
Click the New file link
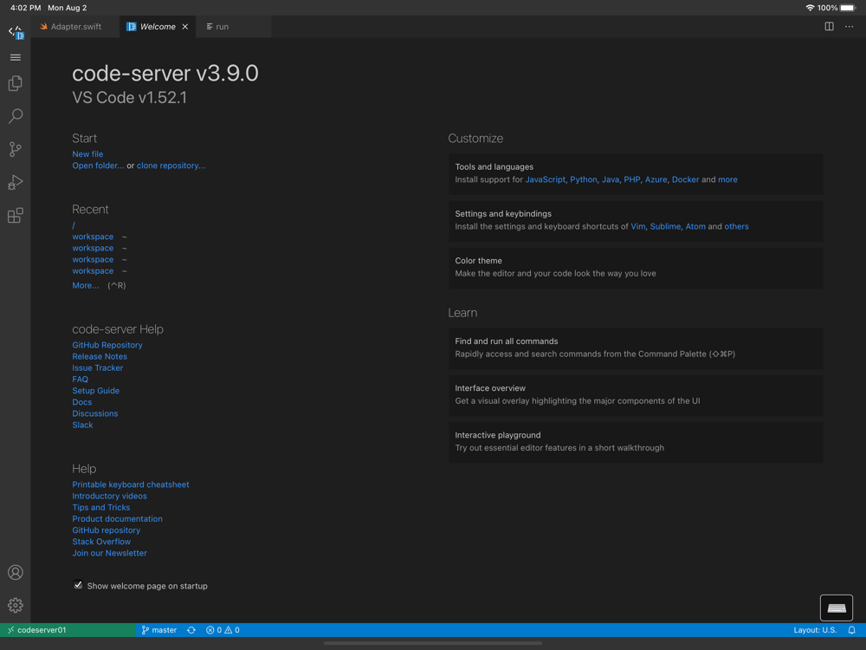87,154
